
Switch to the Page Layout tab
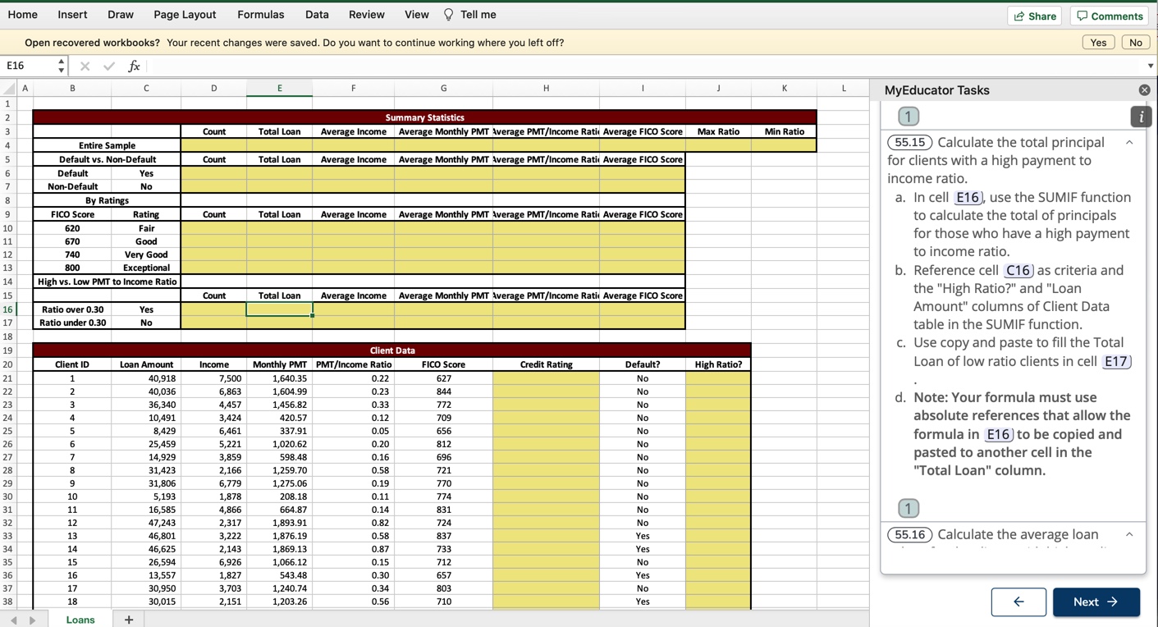[x=185, y=15]
